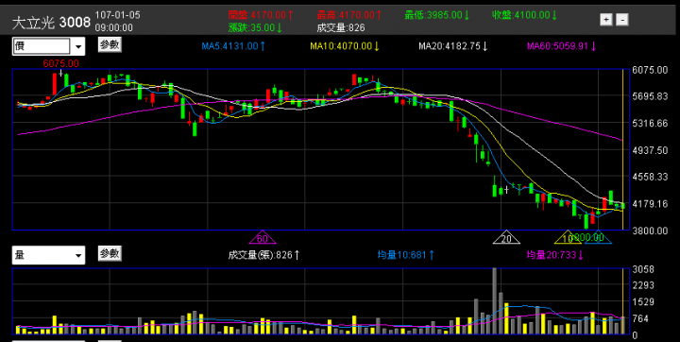Click 參數 button for volume chart
Screen dimensions: 680x342
click(110, 253)
